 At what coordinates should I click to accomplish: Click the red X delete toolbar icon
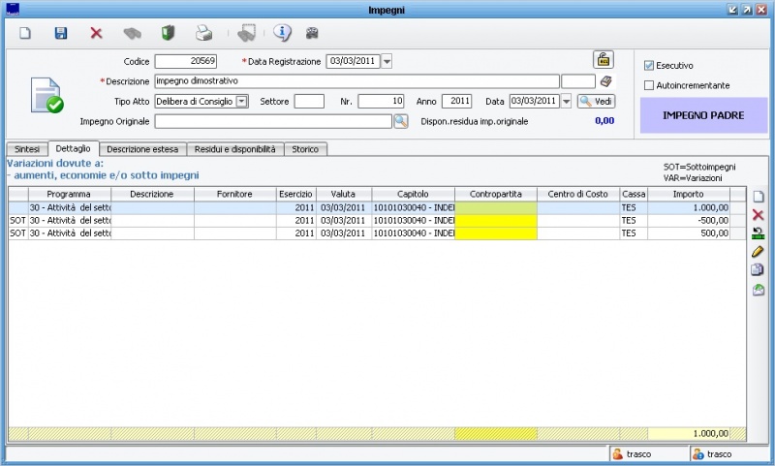pos(96,33)
